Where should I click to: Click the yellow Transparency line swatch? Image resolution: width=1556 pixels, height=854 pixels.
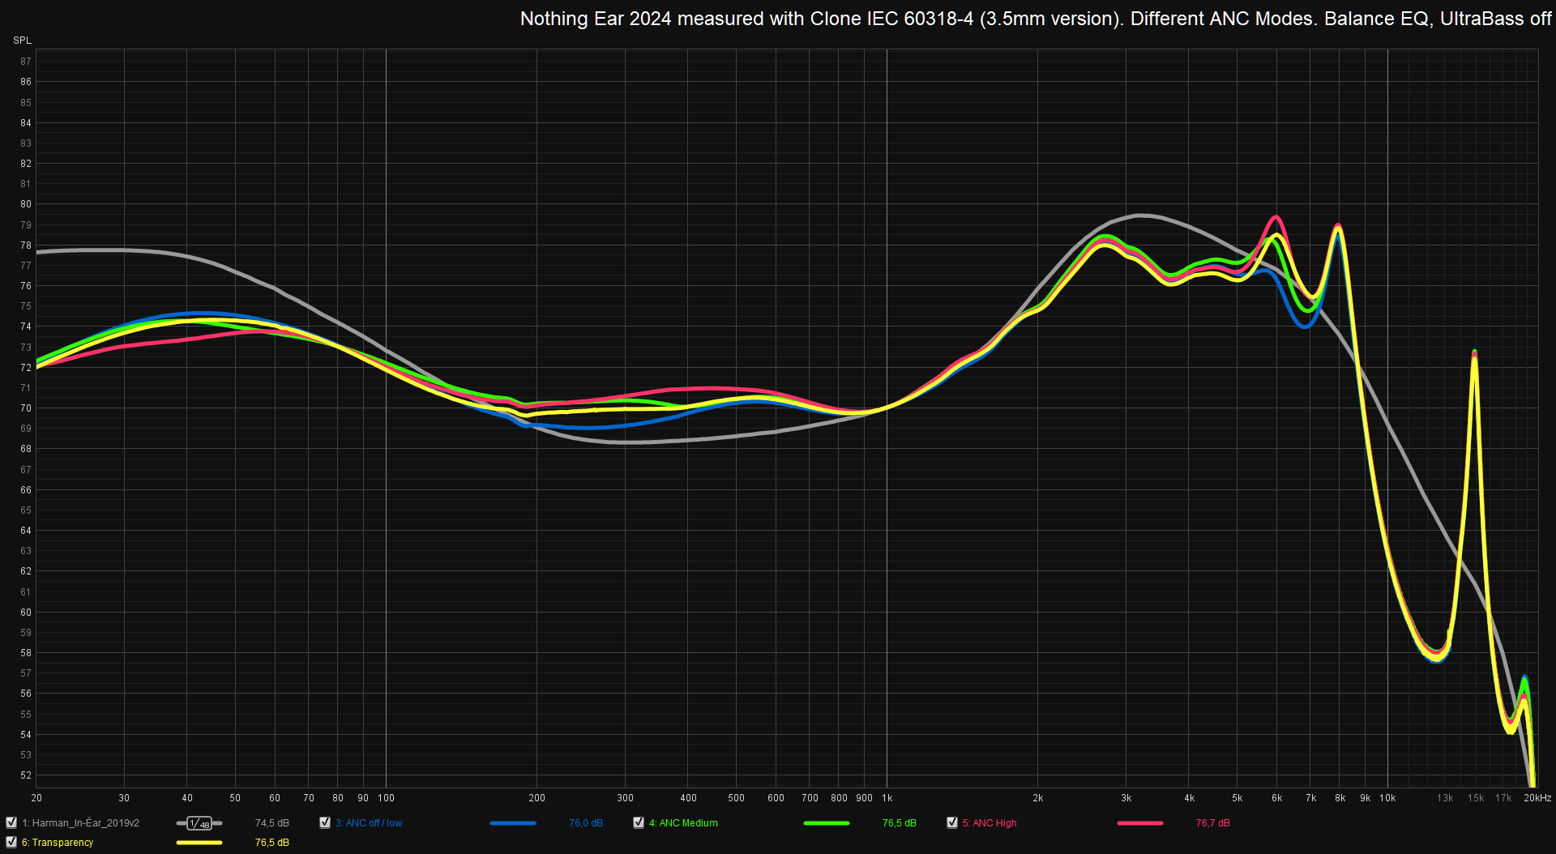click(199, 843)
